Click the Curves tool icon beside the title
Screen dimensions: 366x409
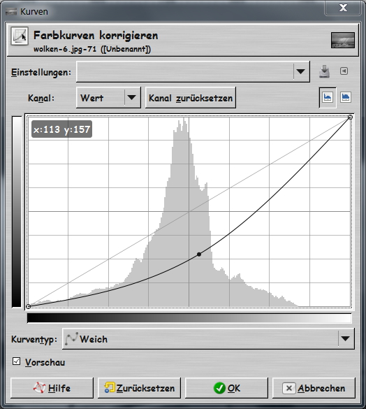coord(20,36)
